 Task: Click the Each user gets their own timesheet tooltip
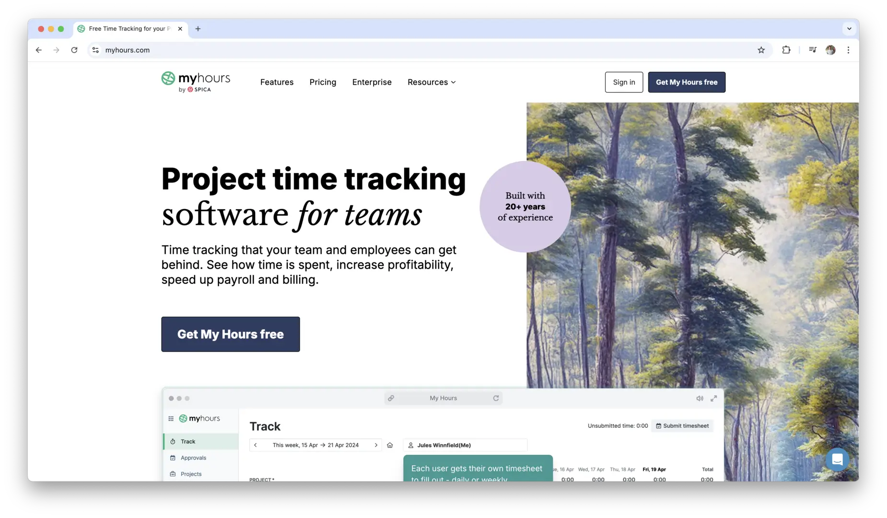pos(478,469)
